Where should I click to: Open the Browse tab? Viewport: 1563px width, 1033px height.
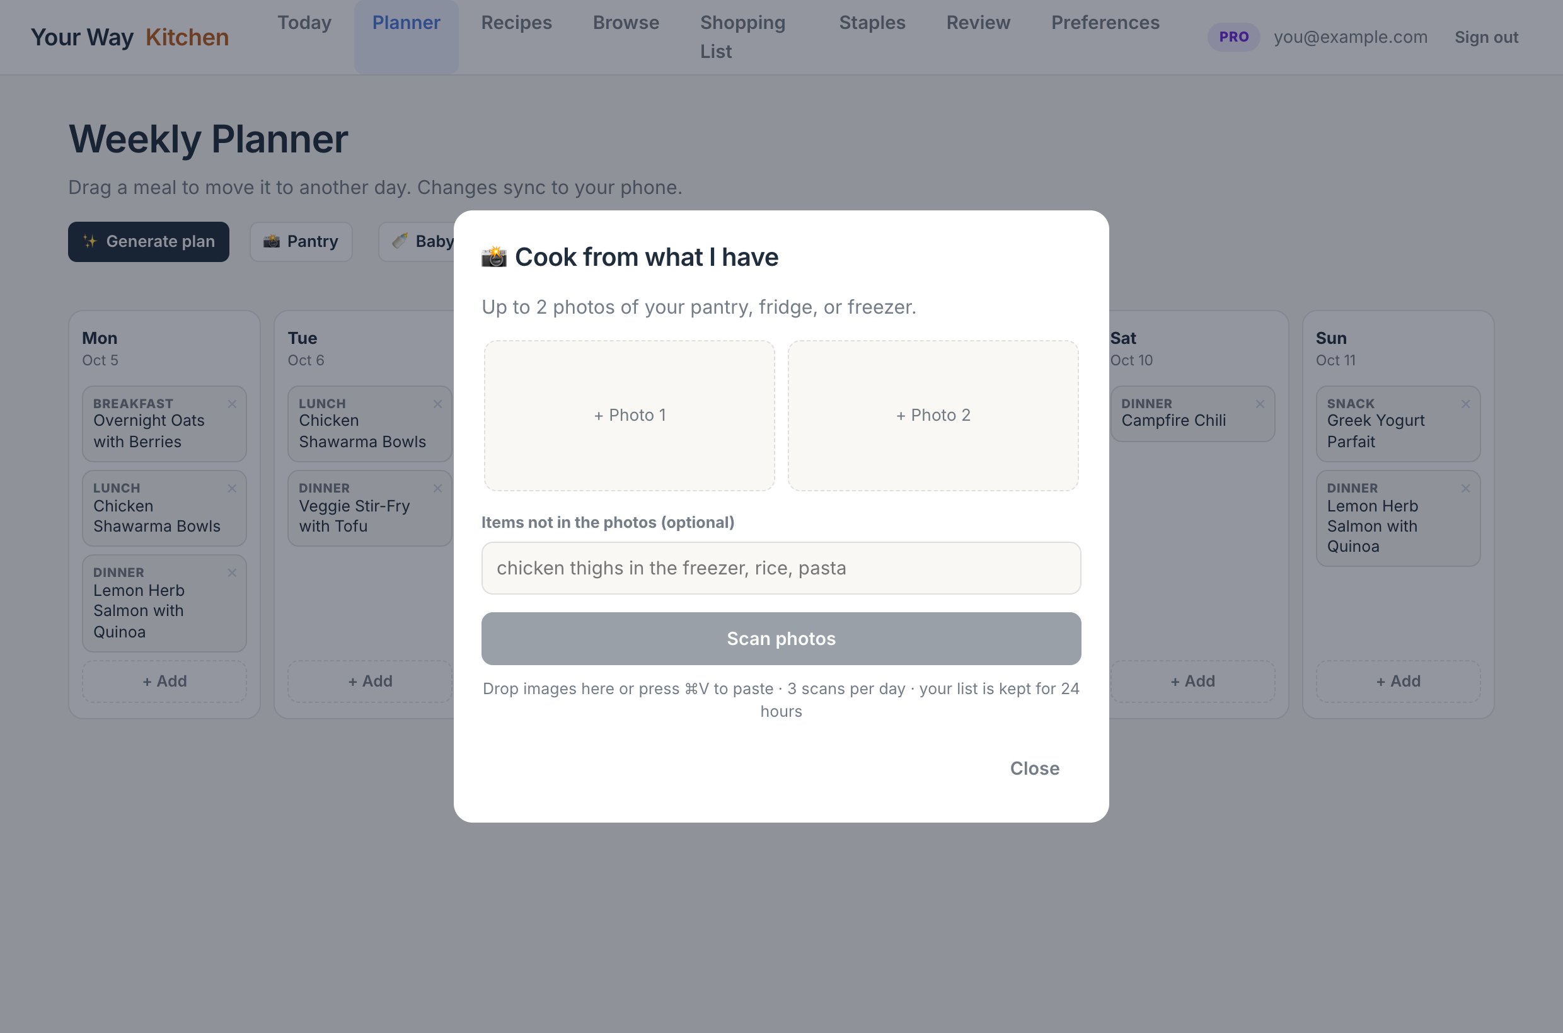(626, 23)
